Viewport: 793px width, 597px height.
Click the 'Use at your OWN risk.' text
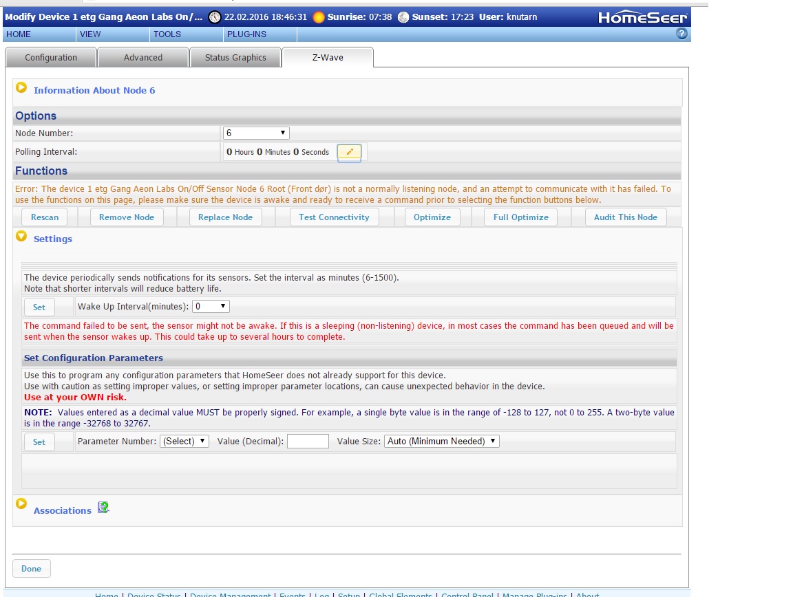pyautogui.click(x=75, y=398)
